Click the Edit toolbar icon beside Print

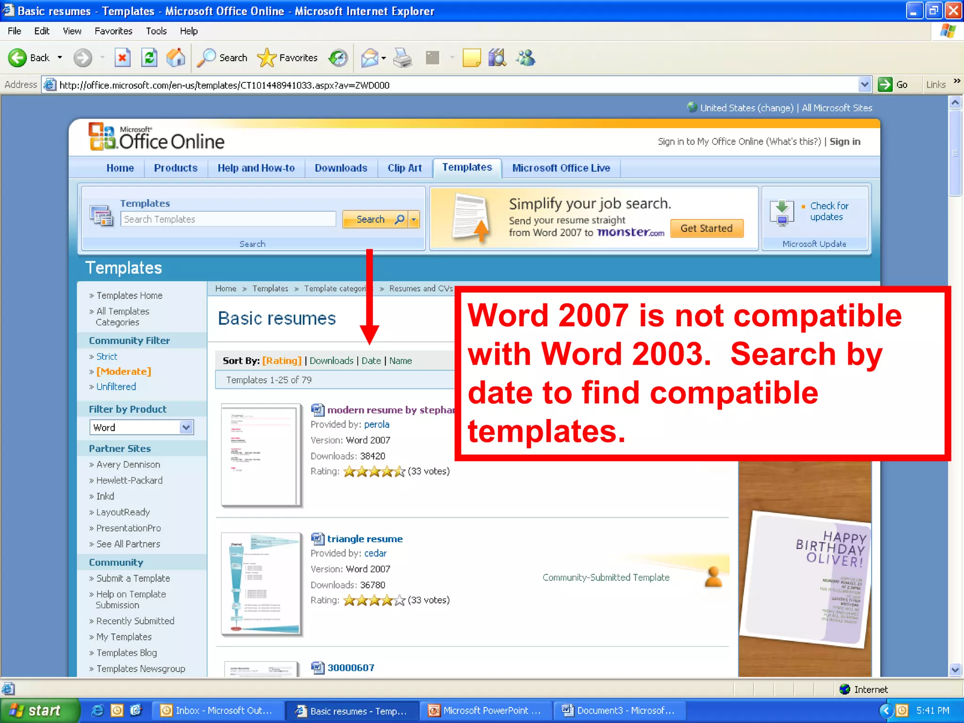(x=432, y=58)
